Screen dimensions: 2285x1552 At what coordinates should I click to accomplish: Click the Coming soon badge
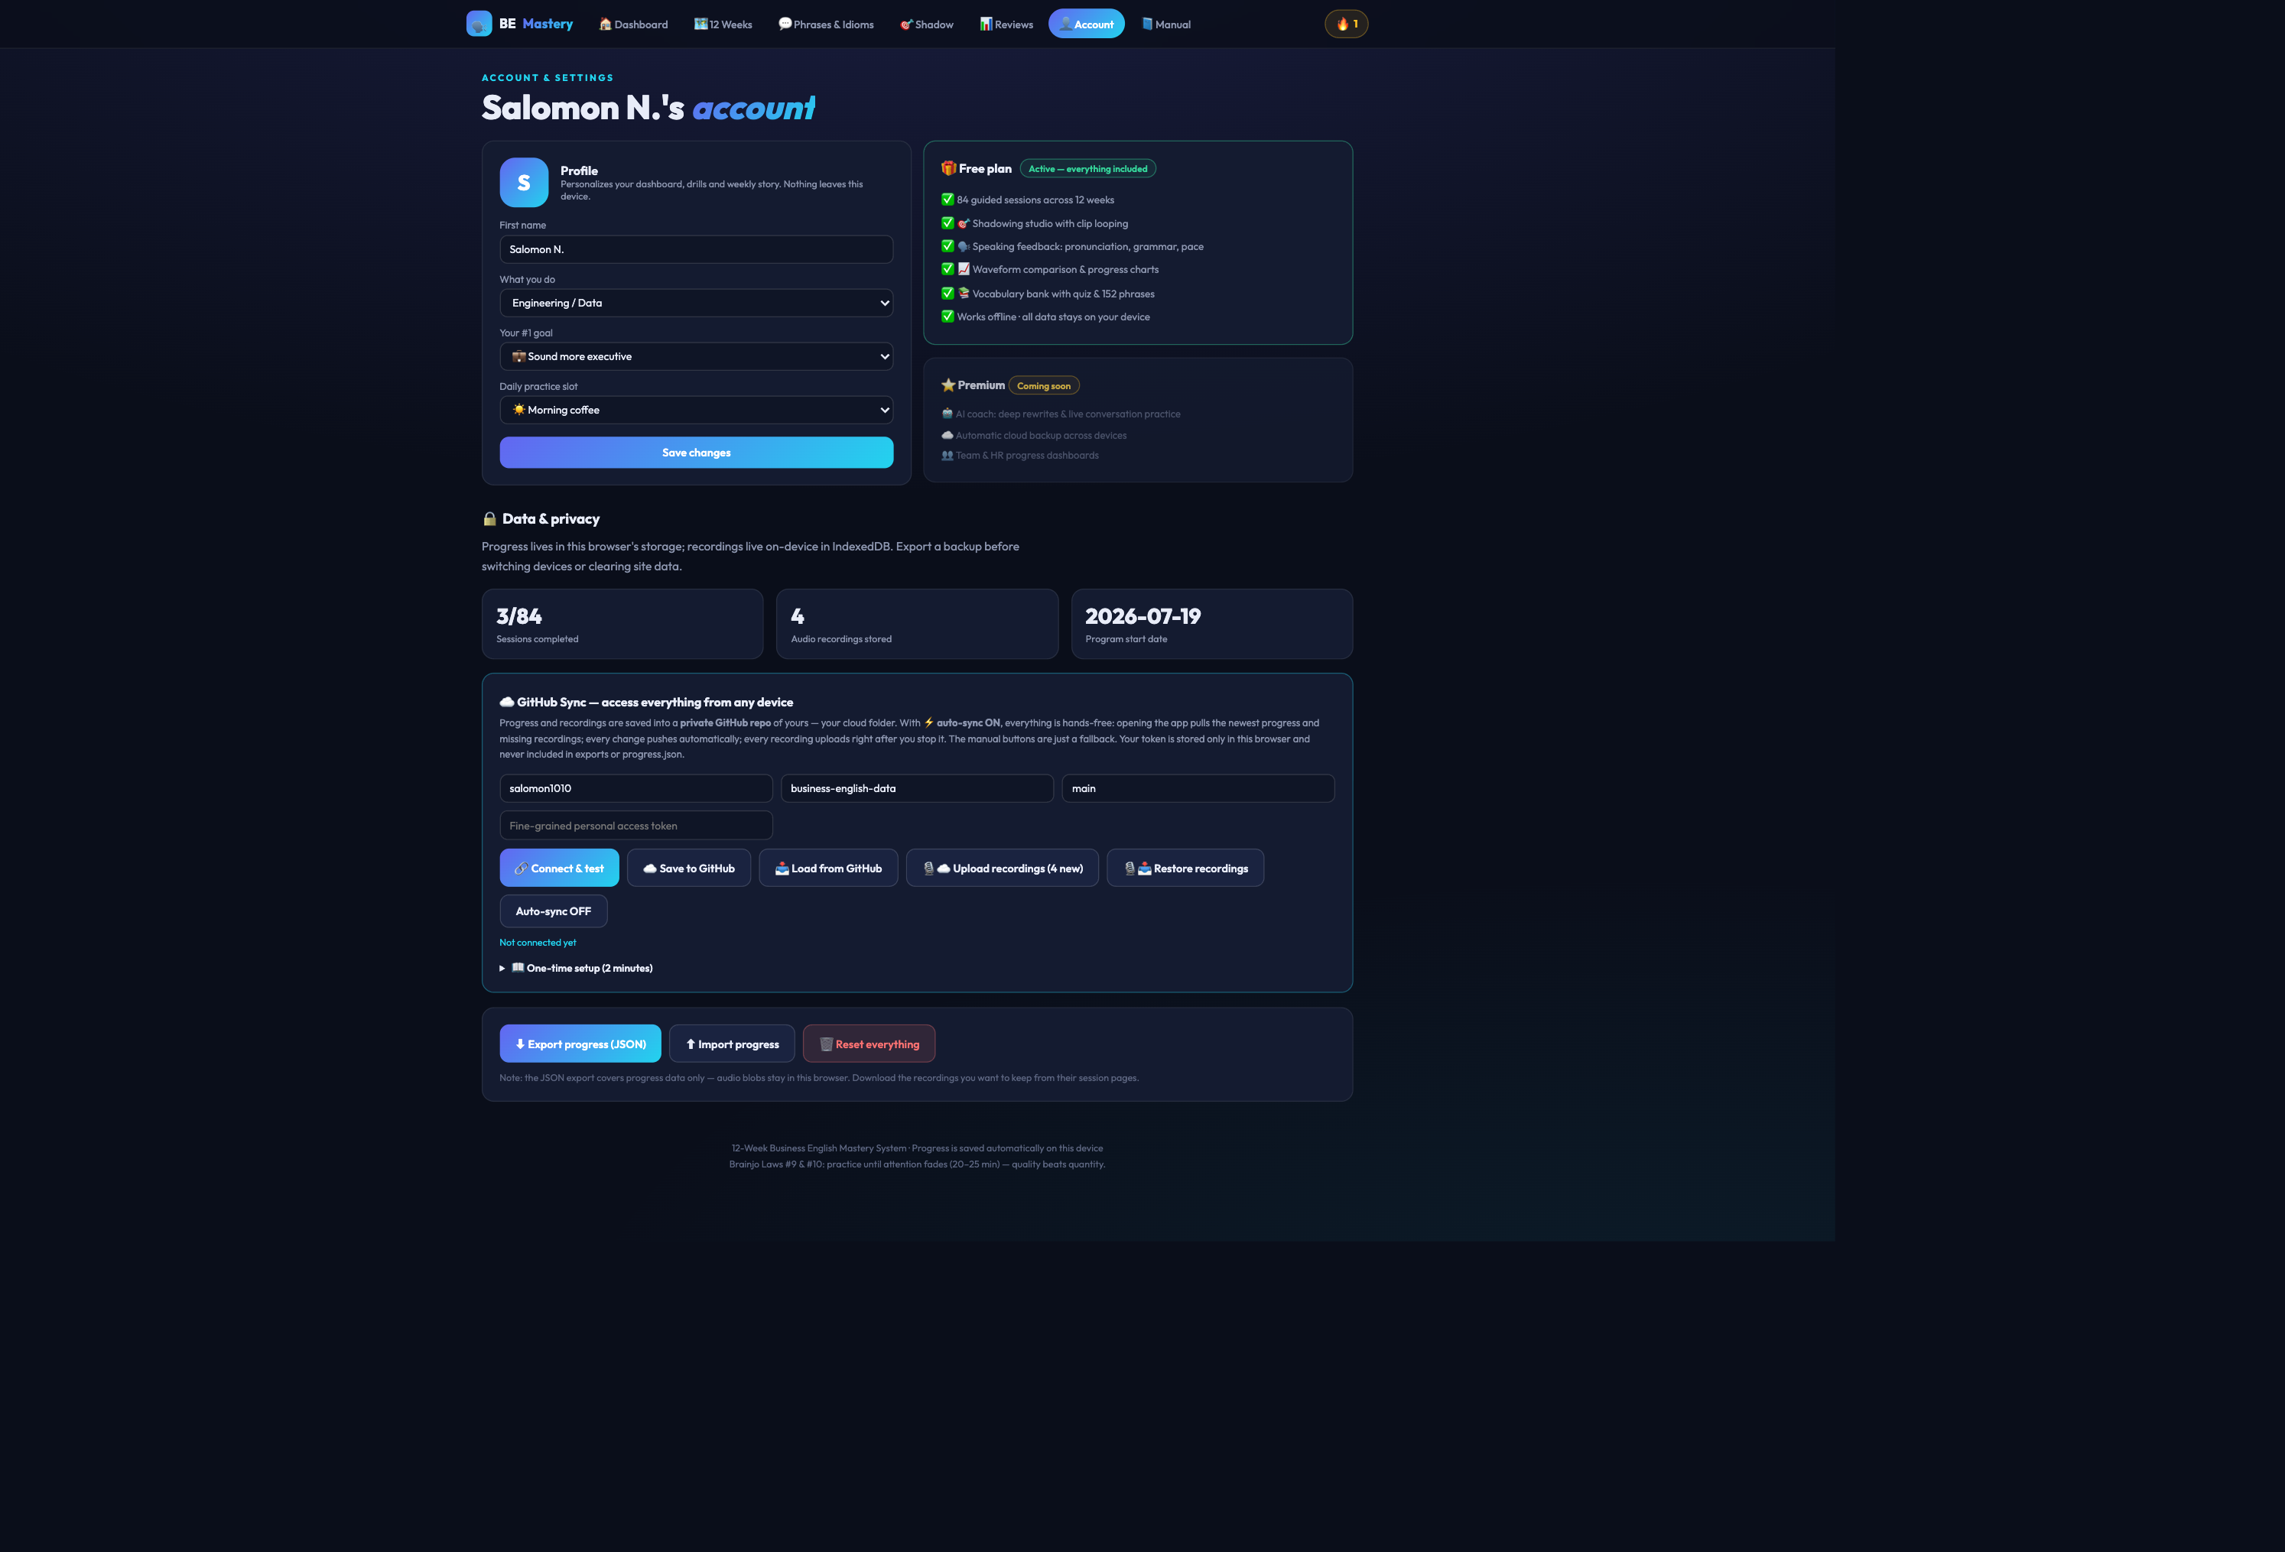coord(1043,386)
